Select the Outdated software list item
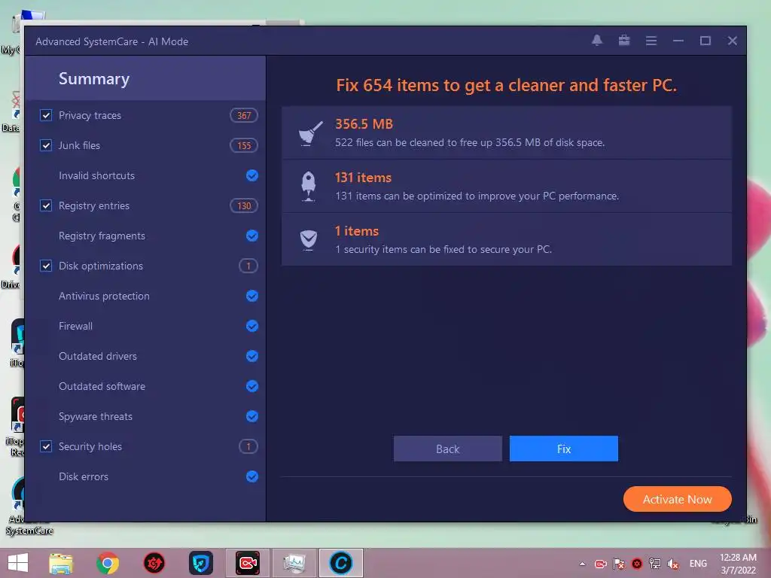This screenshot has height=578, width=771. tap(145, 386)
